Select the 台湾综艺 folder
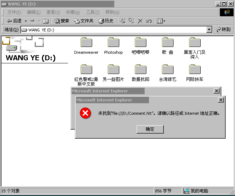 coord(167,73)
